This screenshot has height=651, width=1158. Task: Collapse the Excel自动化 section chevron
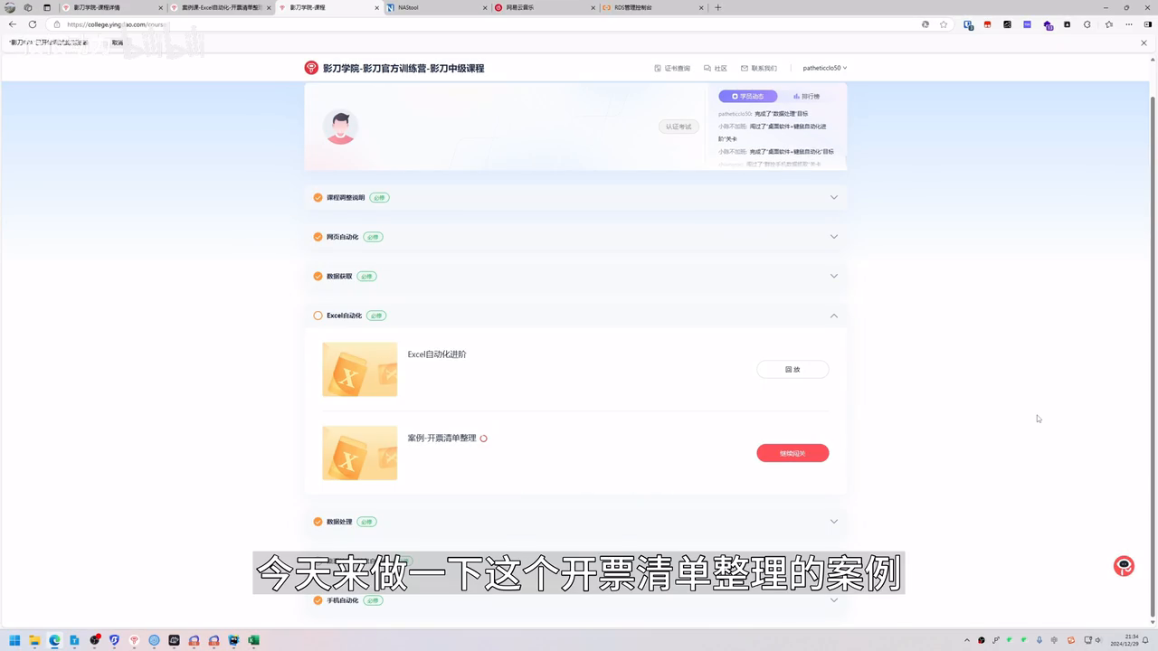point(833,316)
